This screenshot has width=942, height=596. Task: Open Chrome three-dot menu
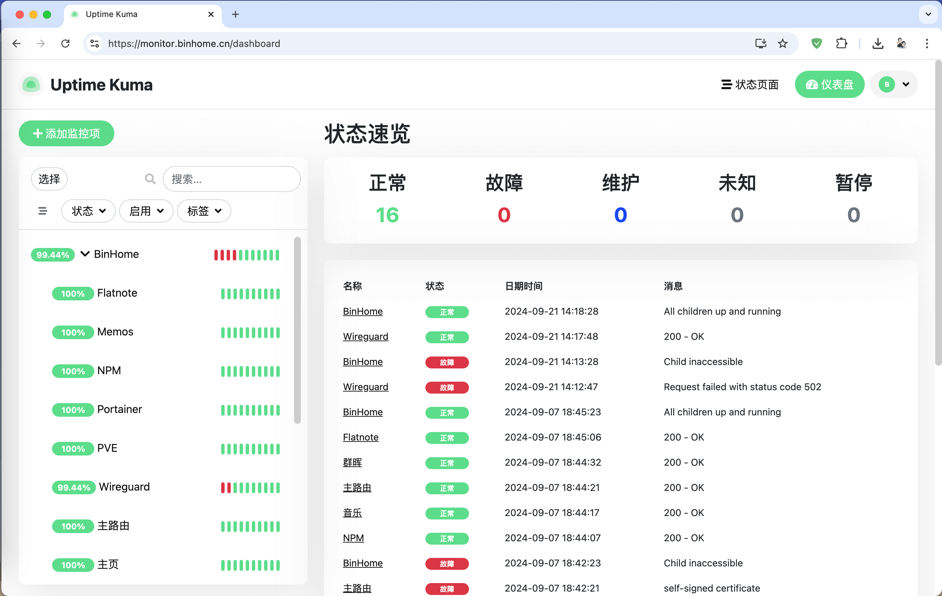tap(927, 44)
